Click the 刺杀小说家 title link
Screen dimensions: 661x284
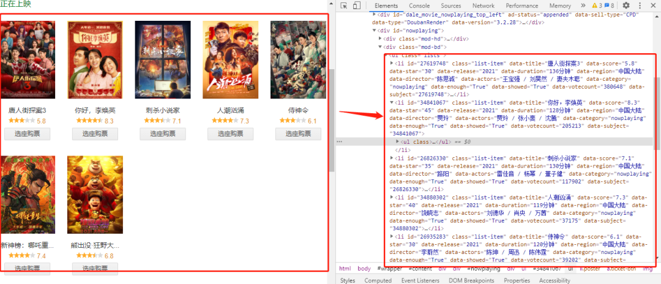tap(163, 110)
